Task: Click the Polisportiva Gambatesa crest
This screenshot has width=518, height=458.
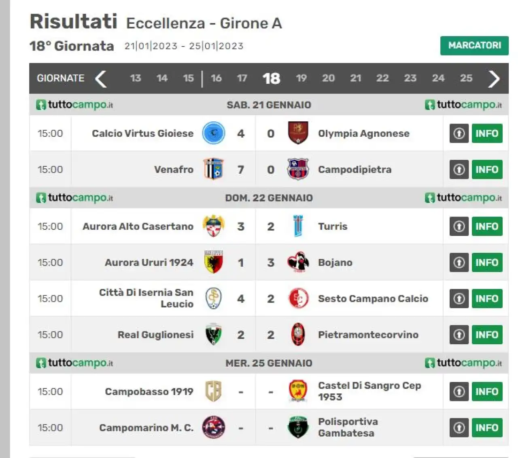Action: tap(298, 427)
